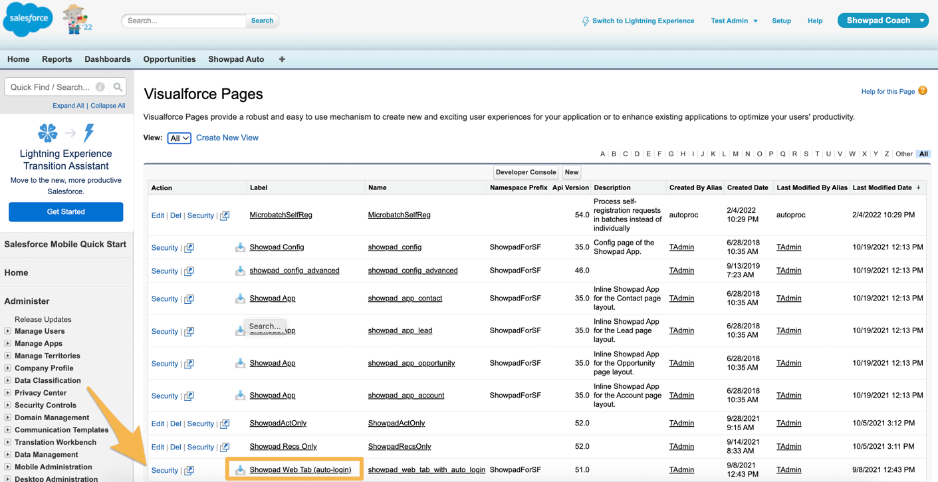
Task: Expand Security Controls in sidebar
Action: tap(7, 406)
